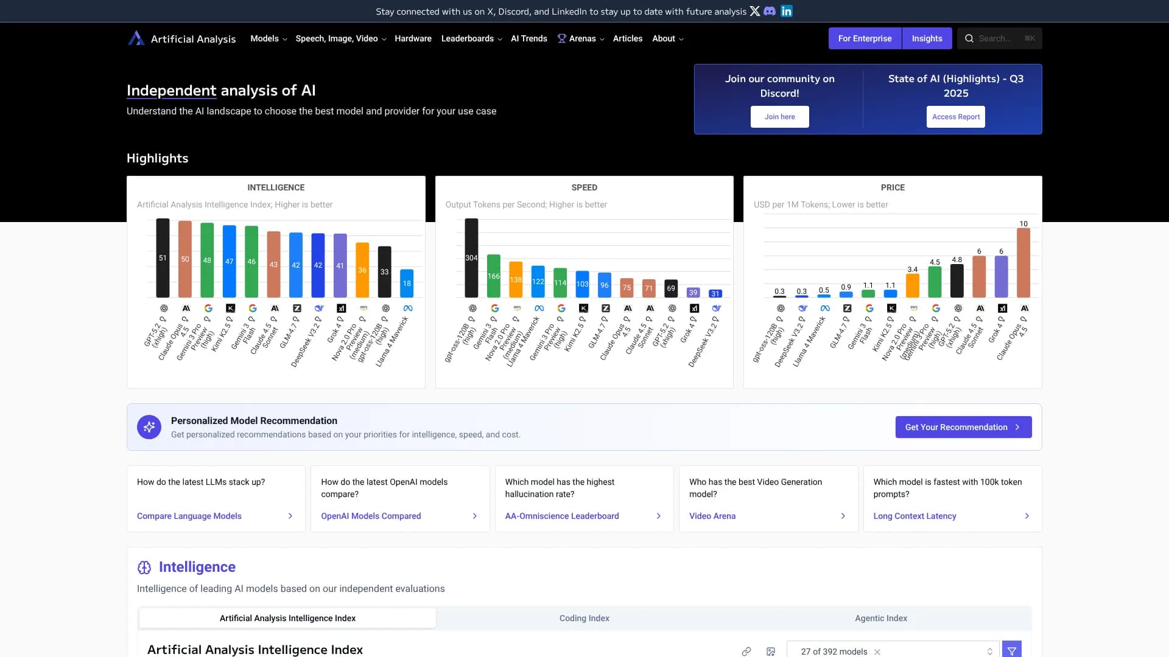Click the download image icon near model selector
This screenshot has width=1169, height=657.
point(771,652)
